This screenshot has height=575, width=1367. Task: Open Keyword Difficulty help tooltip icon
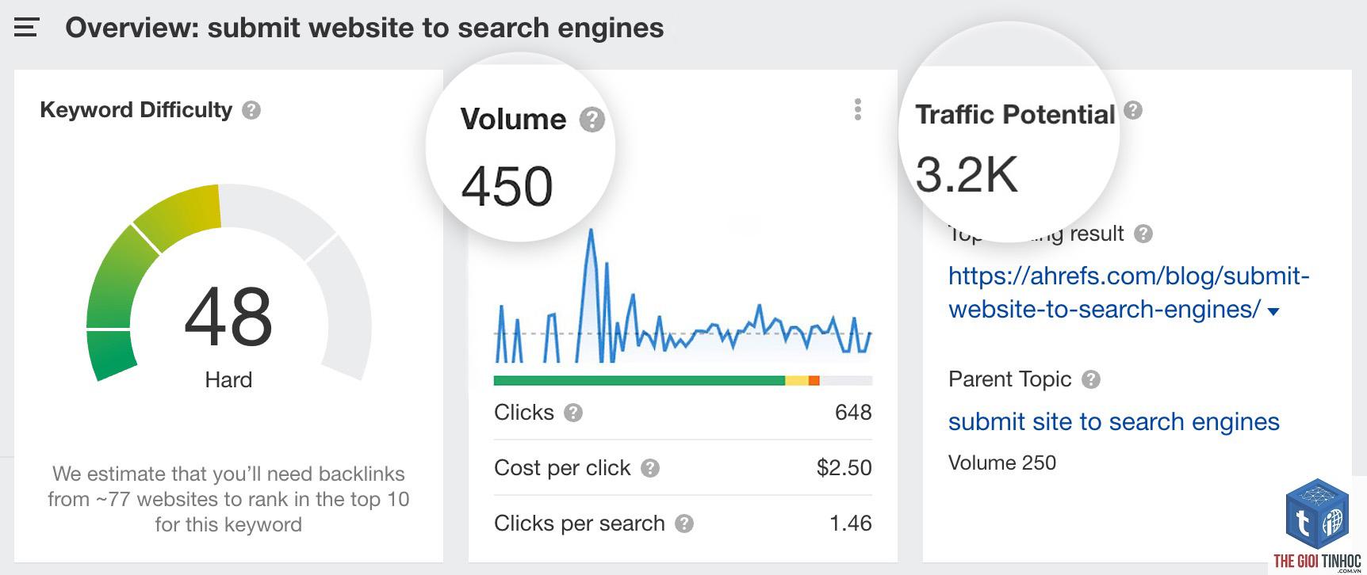(251, 110)
